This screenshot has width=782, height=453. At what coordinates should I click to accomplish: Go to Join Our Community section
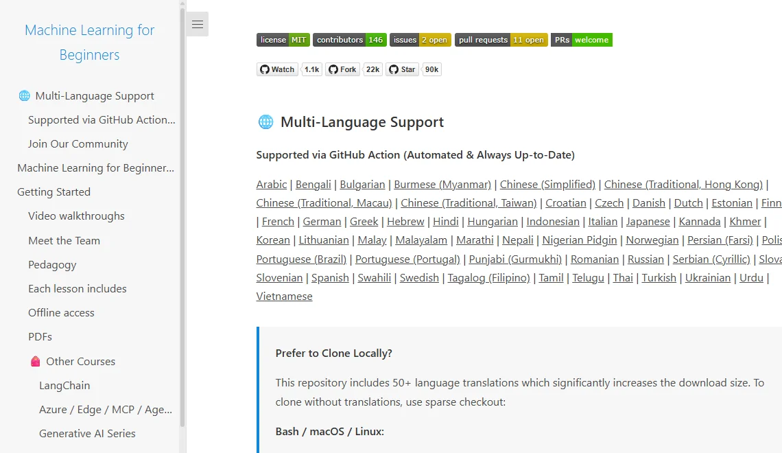[x=78, y=143]
